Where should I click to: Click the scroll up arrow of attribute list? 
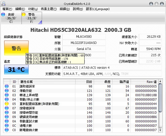(x=160, y=81)
